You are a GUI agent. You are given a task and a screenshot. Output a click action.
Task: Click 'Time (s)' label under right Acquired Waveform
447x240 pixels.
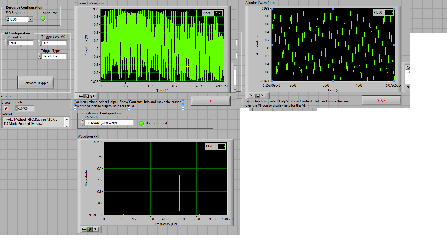(333, 90)
